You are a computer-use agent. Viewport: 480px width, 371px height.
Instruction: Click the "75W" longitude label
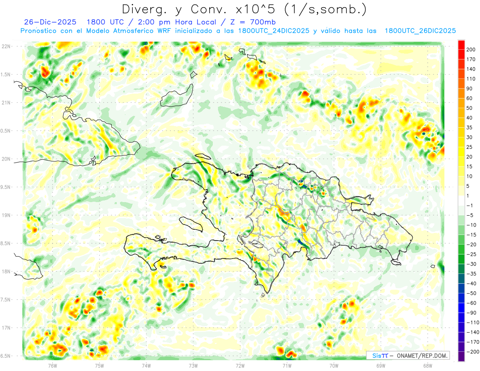tap(100, 366)
